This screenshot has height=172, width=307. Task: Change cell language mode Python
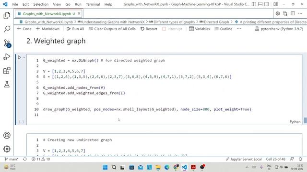coord(295,122)
